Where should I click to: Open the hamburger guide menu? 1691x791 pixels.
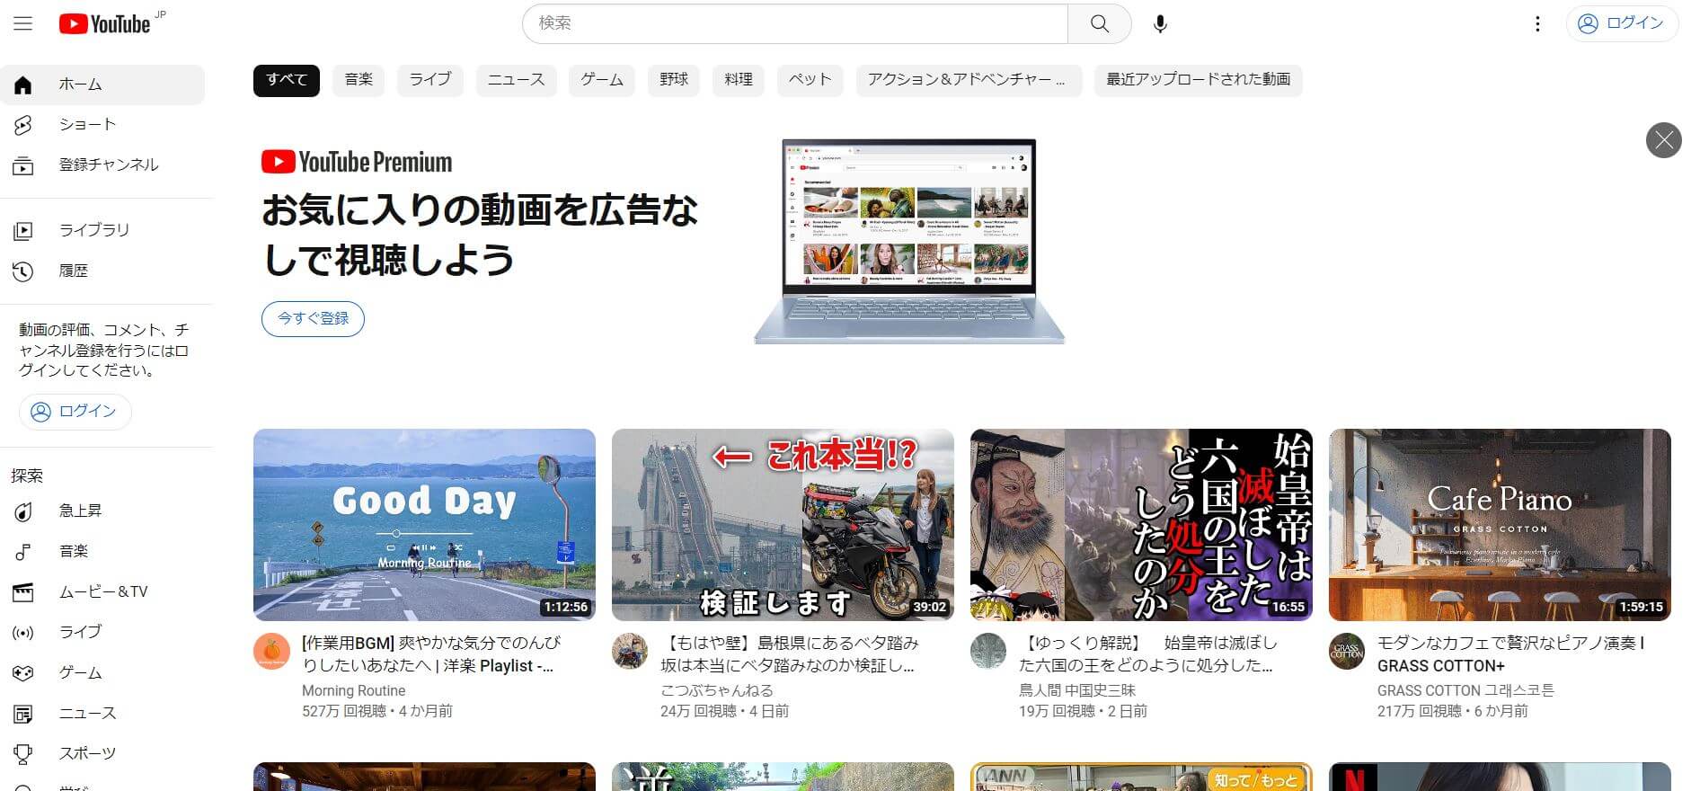pos(23,23)
